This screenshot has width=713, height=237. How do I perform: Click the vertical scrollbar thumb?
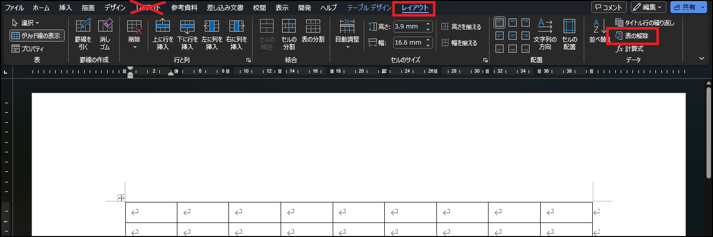708,133
